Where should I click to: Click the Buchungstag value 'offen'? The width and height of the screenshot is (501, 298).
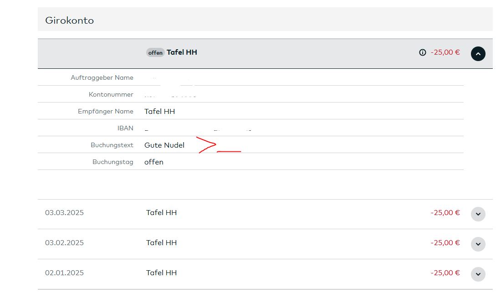point(154,162)
